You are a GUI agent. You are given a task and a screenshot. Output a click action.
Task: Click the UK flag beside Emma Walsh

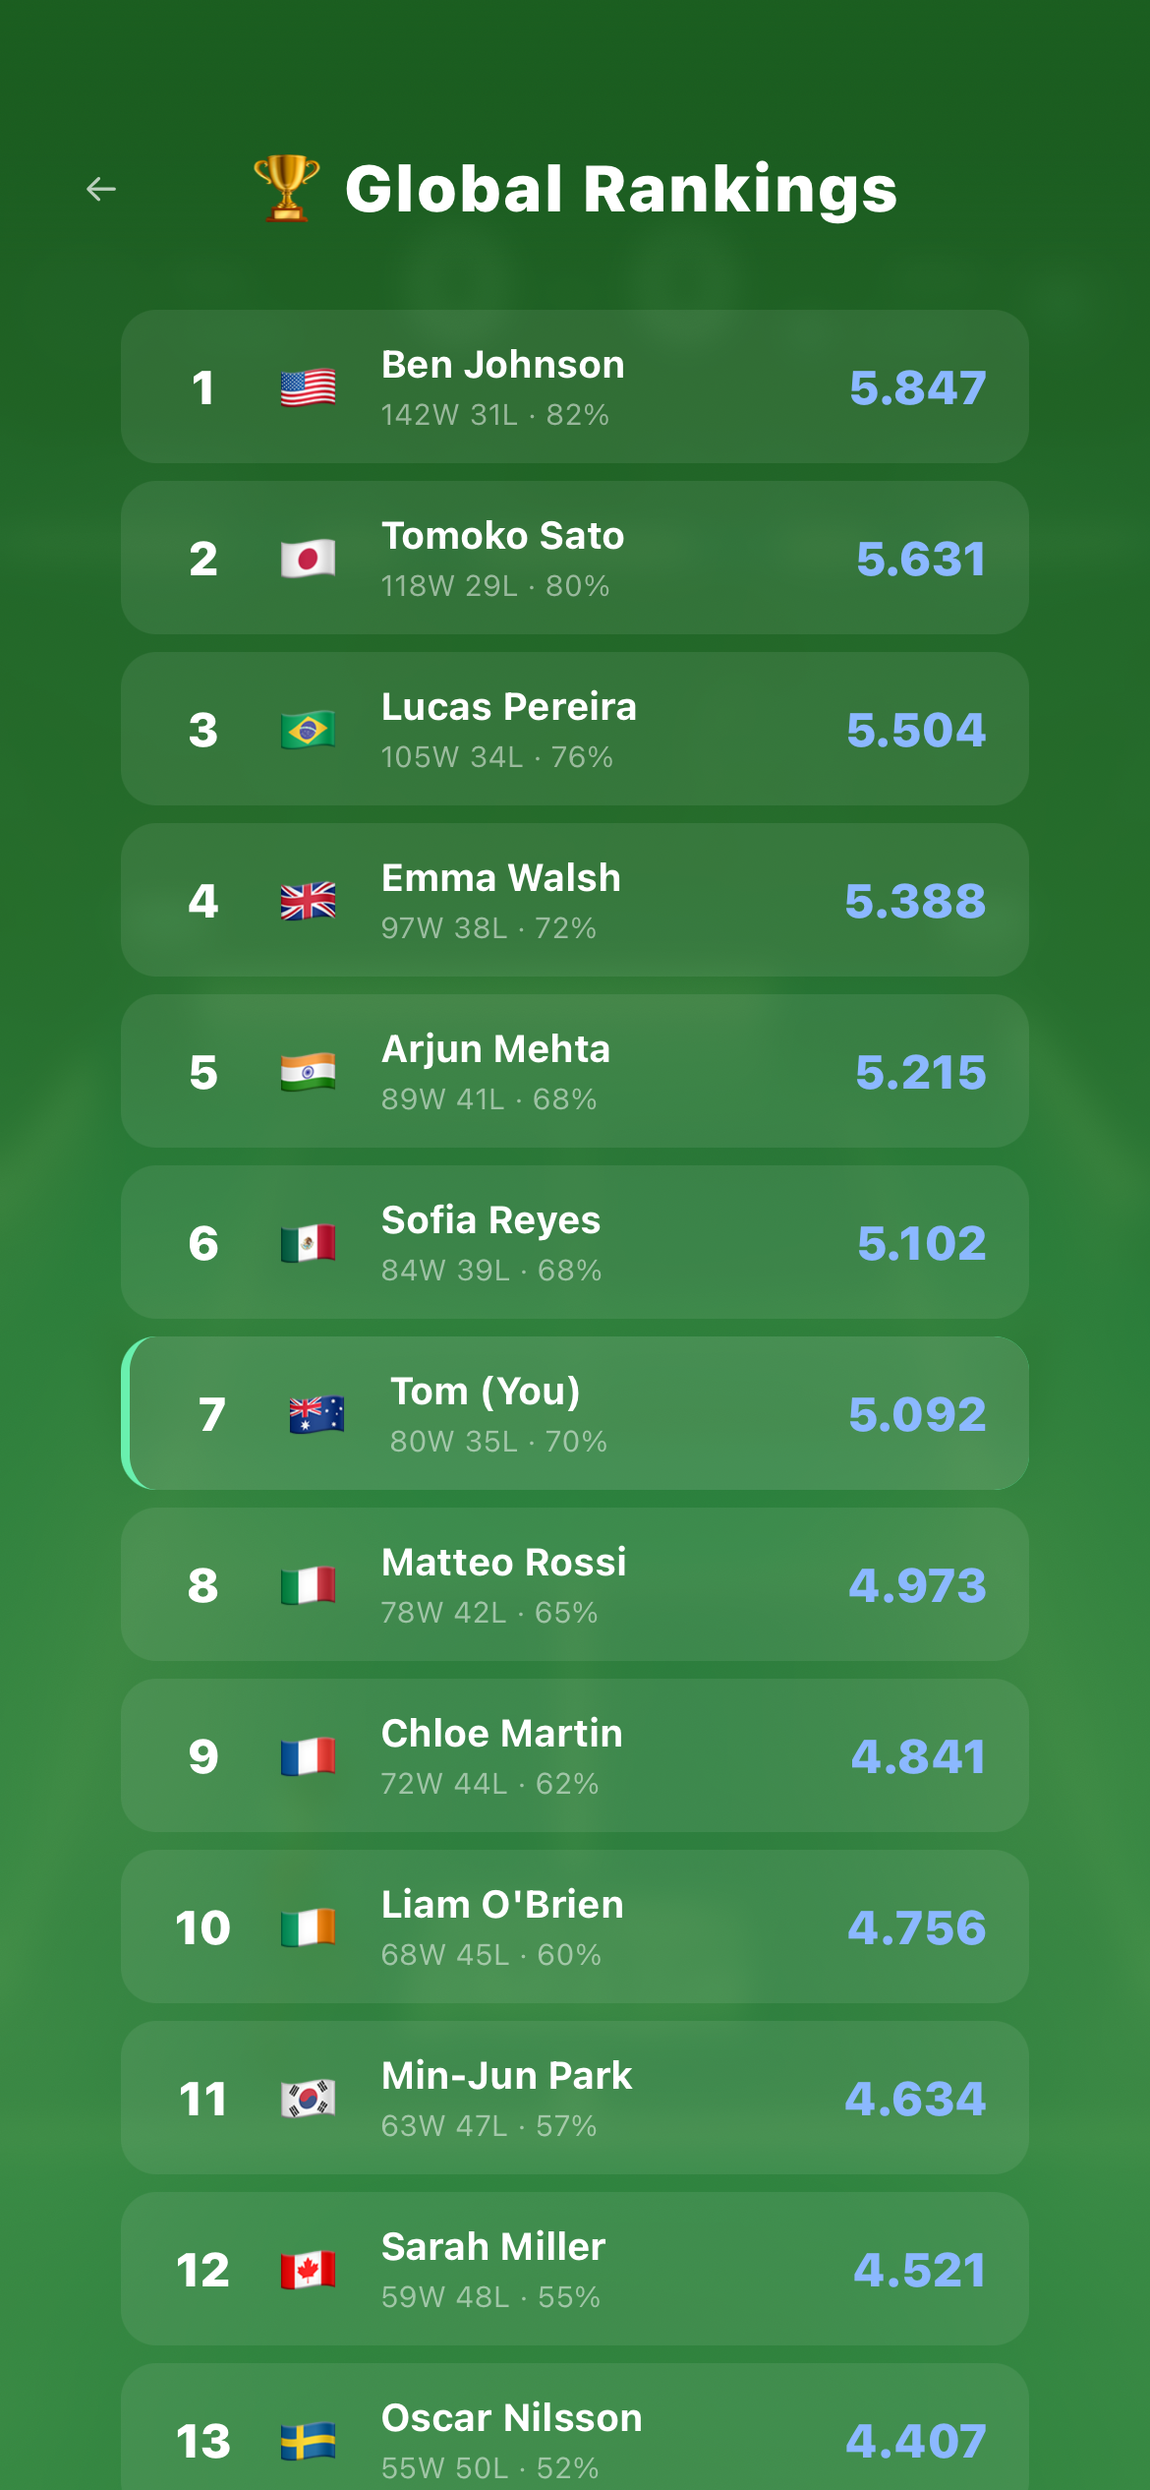point(308,901)
